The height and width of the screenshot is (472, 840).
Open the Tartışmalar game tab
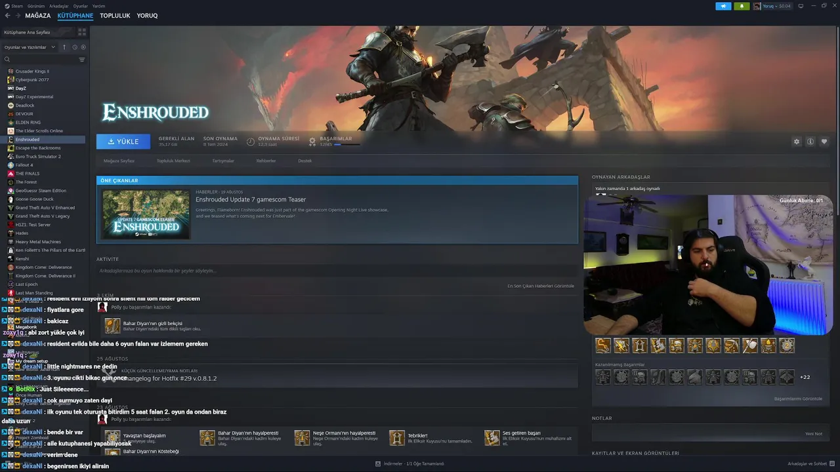[x=223, y=161]
